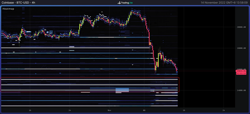Select the Heatmap layer label
This screenshot has height=114, width=250.
tap(8, 9)
